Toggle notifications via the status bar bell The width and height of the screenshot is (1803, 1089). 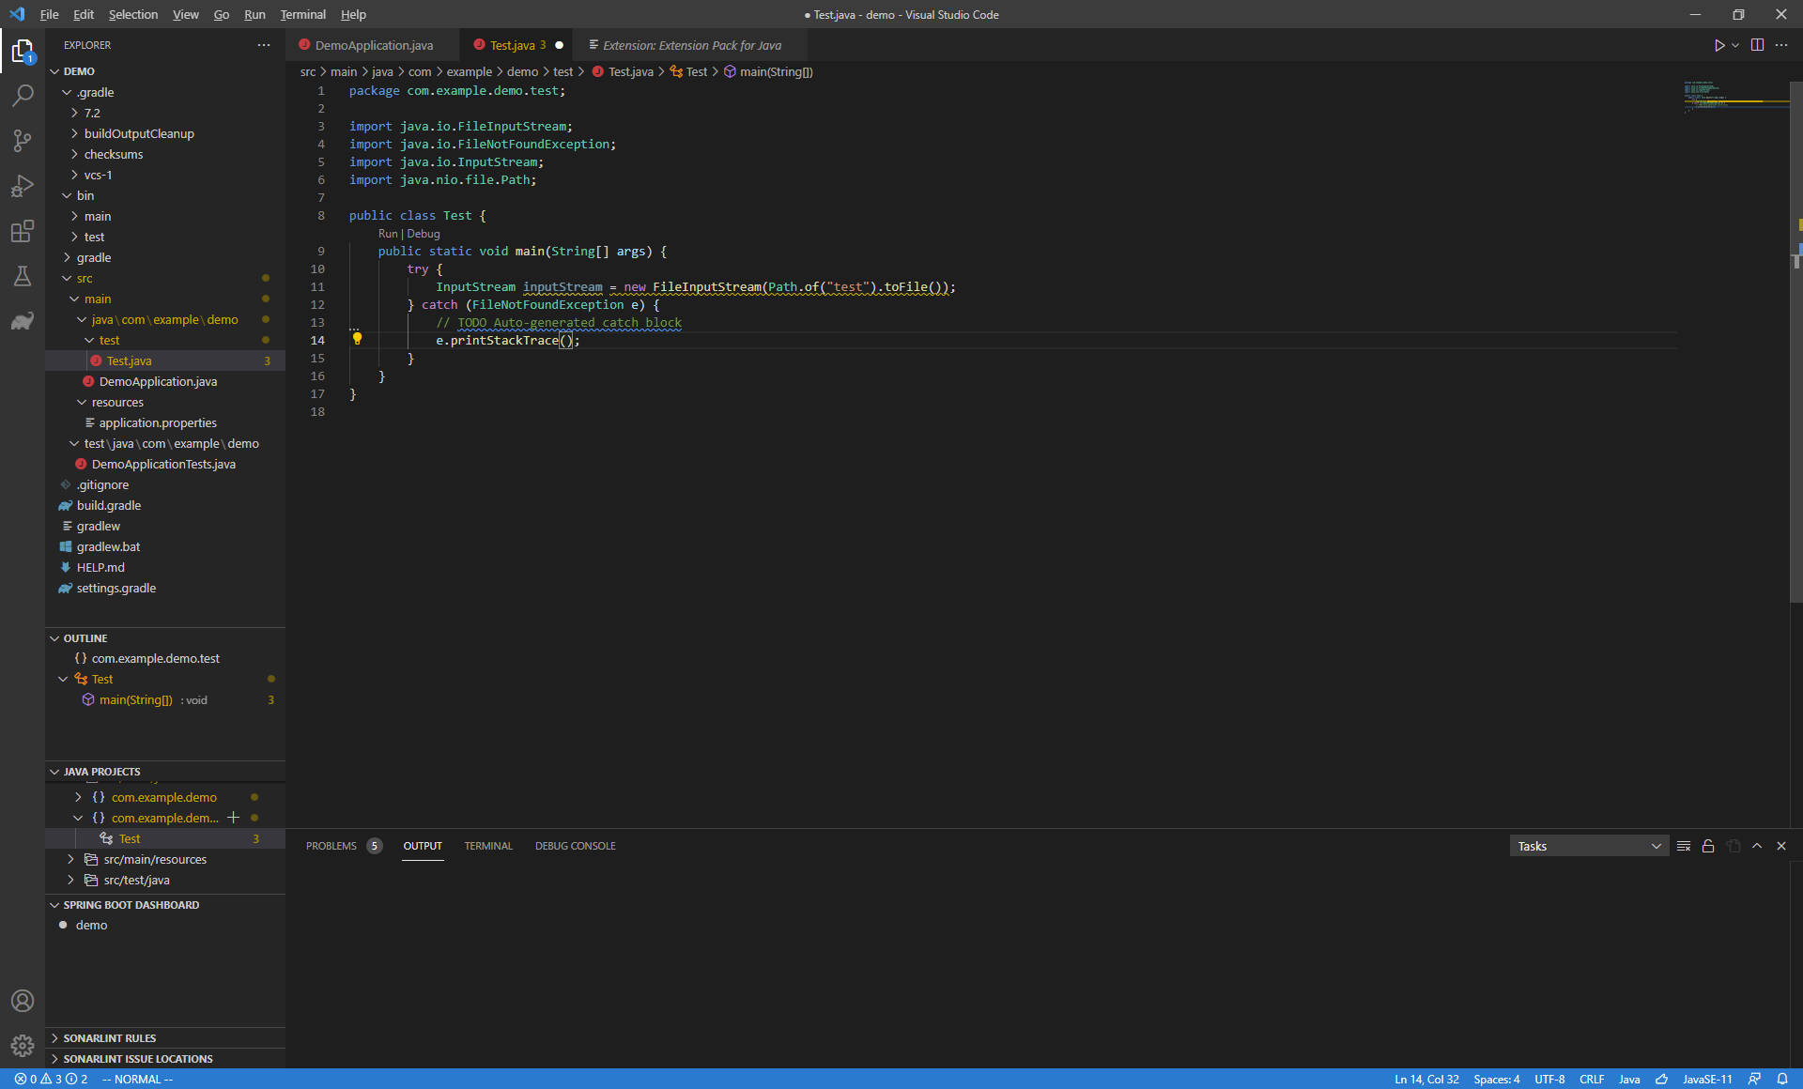point(1782,1079)
